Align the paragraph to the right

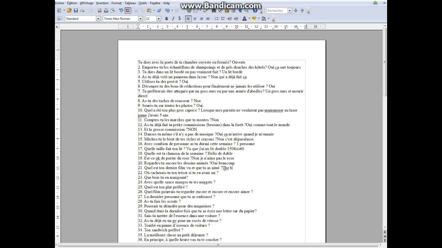point(201,19)
